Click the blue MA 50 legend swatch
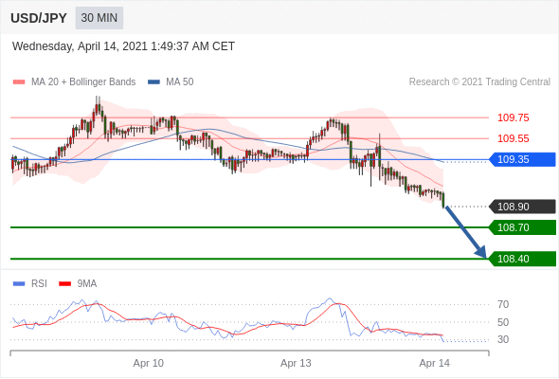The width and height of the screenshot is (559, 379). (153, 82)
